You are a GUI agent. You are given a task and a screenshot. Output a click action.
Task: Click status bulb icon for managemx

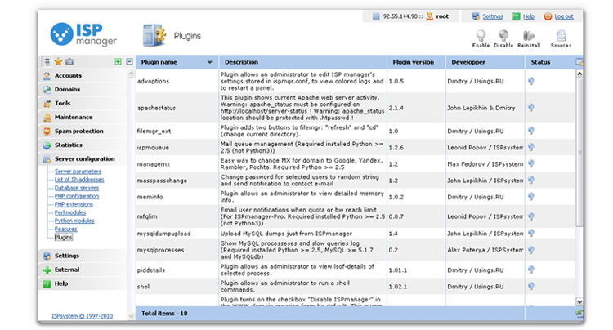[531, 163]
